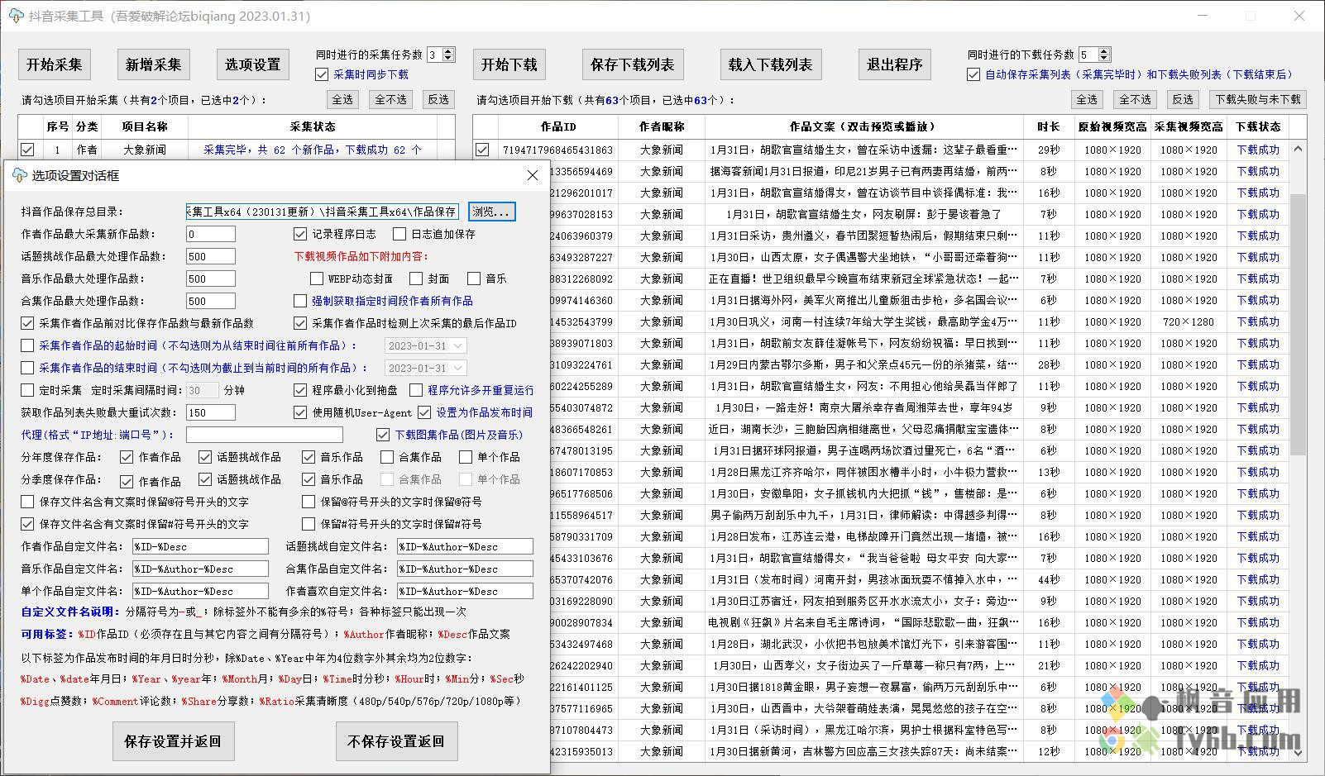Click the cloud icon in 选项设置对话框 title
The width and height of the screenshot is (1325, 776).
(19, 175)
